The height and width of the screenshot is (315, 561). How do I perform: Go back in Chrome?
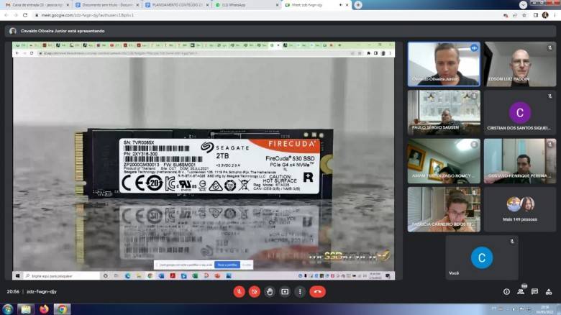6,15
